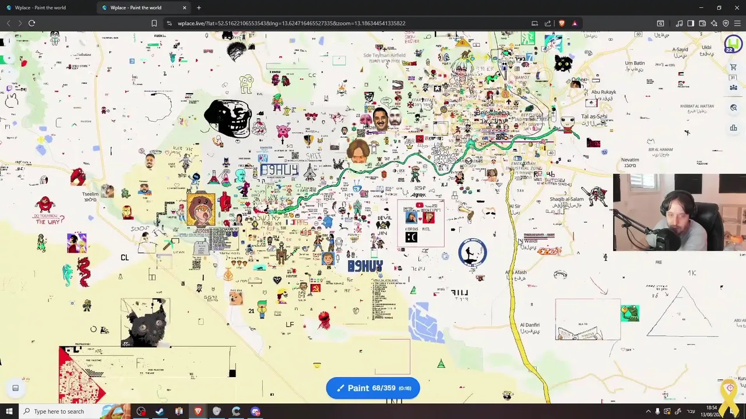
Task: Close the active Wplace tab
Action: (185, 8)
